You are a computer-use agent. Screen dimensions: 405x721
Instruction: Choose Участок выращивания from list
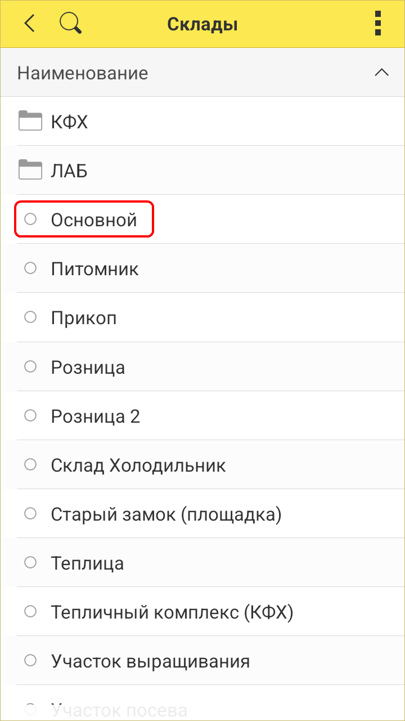click(150, 661)
